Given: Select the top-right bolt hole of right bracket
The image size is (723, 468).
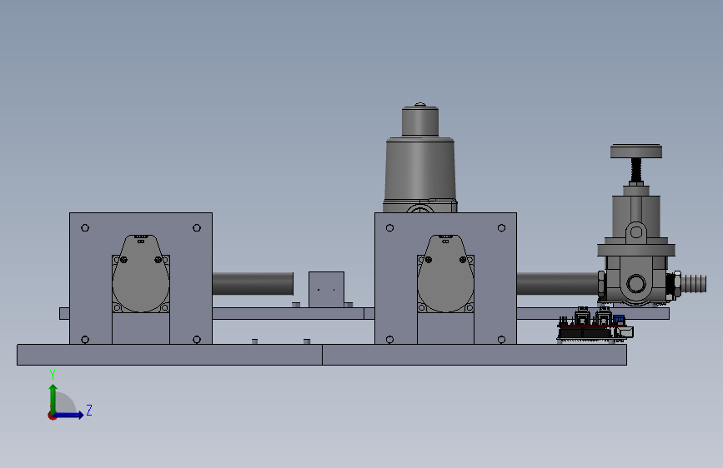Looking at the screenshot, I should [502, 227].
